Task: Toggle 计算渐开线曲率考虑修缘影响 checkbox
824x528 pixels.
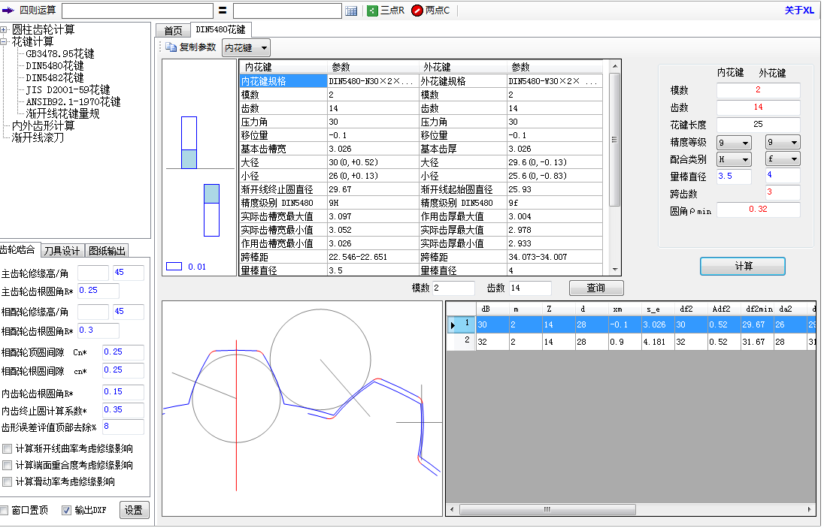Action: [x=8, y=449]
